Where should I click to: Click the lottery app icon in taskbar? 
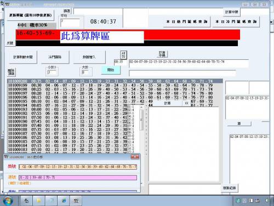point(76,201)
